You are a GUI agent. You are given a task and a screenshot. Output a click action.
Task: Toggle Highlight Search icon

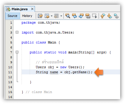click(x=88, y=16)
